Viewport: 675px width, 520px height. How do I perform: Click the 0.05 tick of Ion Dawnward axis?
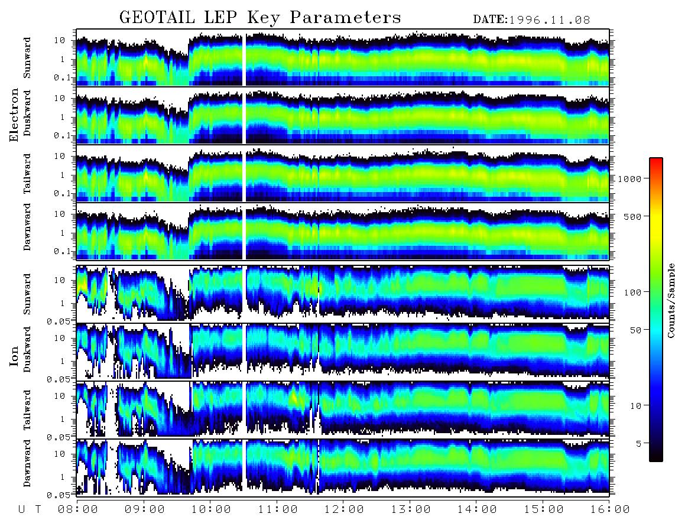click(x=59, y=495)
